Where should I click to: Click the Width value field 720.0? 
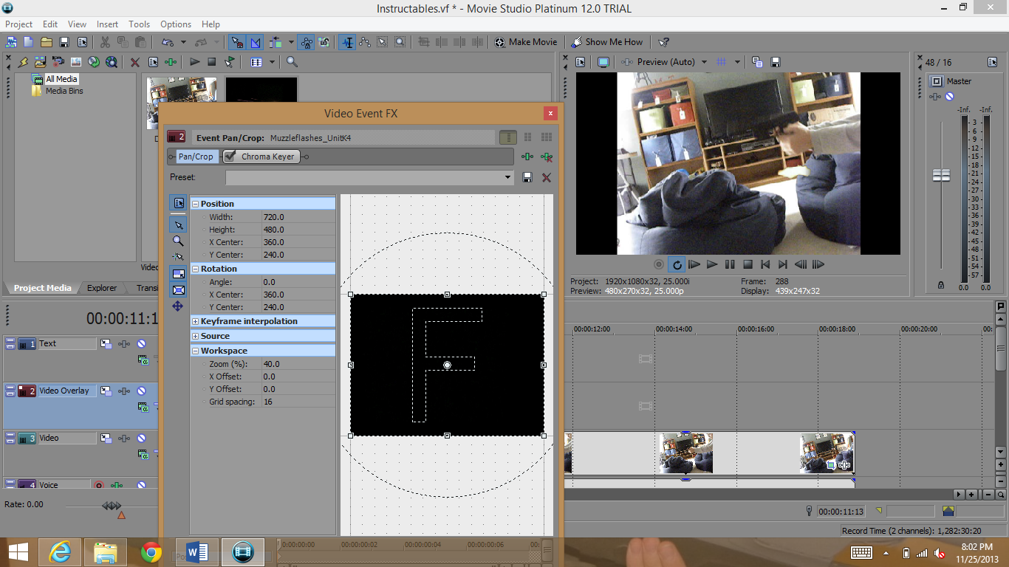coord(298,217)
